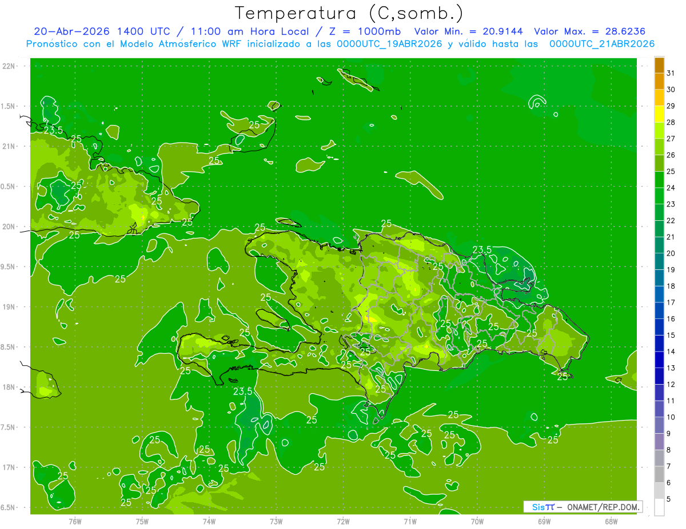This screenshot has width=686, height=529.
Task: Click the 76W longitude axis label
Action: click(x=75, y=521)
